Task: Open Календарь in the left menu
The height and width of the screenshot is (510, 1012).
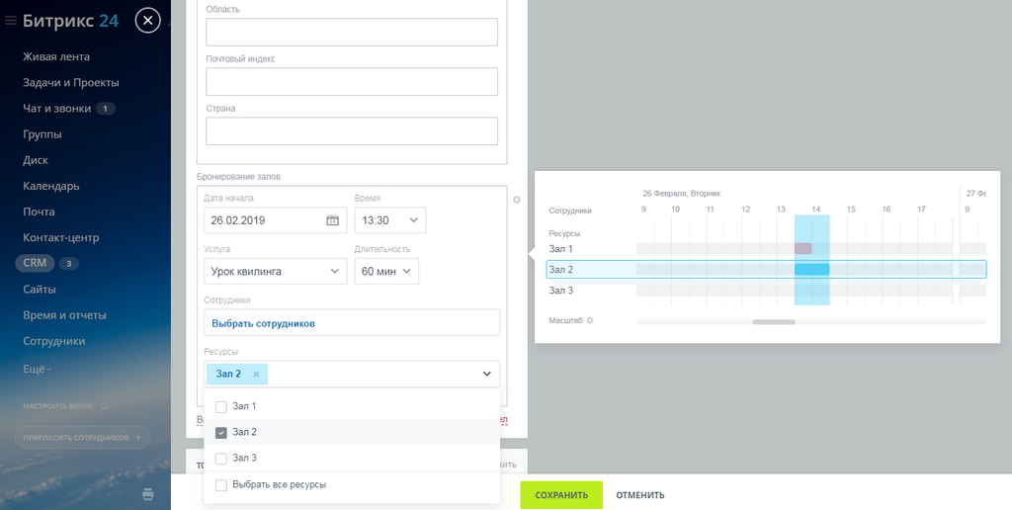Action: [x=51, y=186]
